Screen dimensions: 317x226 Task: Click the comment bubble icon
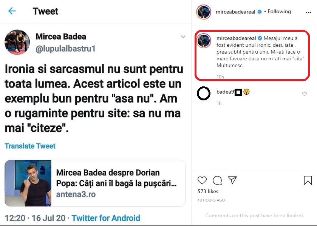(x=217, y=180)
